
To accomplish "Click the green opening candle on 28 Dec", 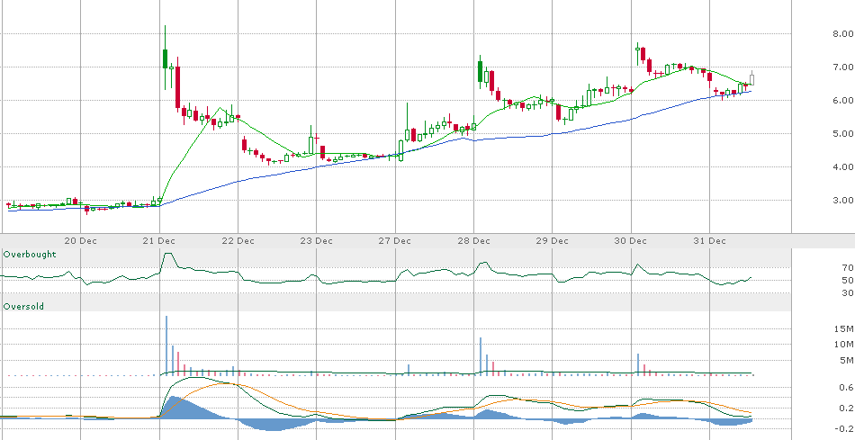I will (x=480, y=71).
